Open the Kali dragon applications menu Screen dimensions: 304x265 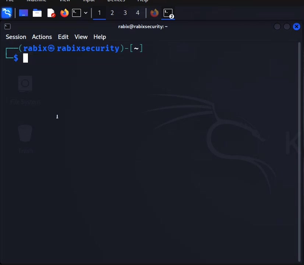pos(7,13)
